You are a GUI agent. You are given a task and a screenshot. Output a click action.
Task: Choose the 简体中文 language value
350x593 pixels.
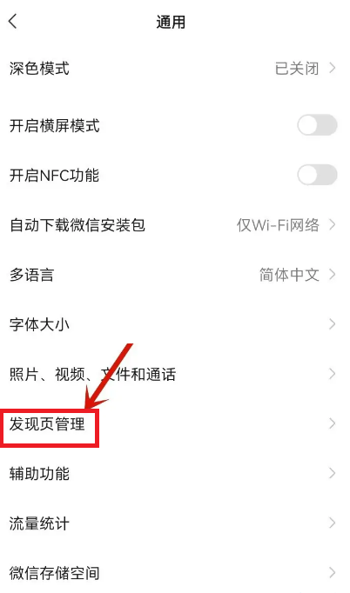(x=289, y=275)
